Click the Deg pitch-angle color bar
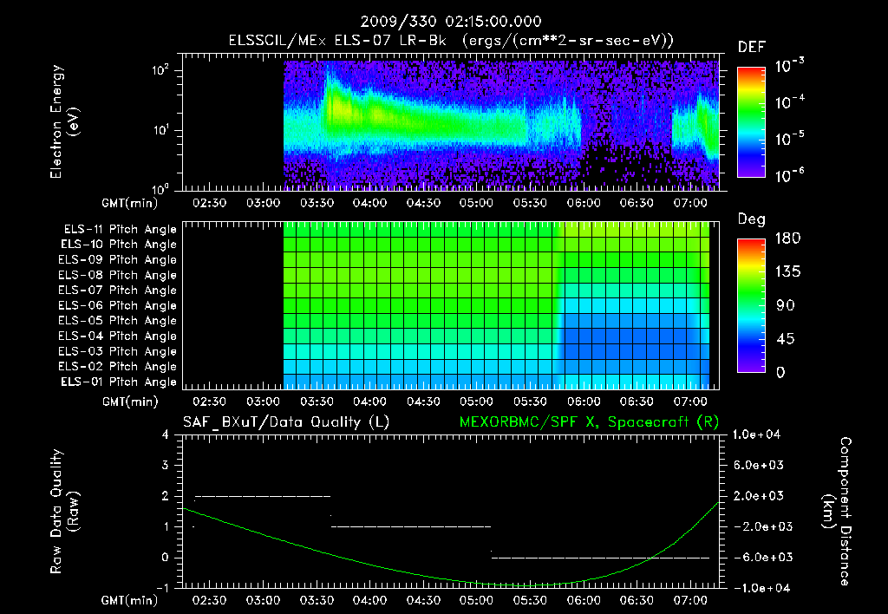888x614 pixels. tap(751, 305)
